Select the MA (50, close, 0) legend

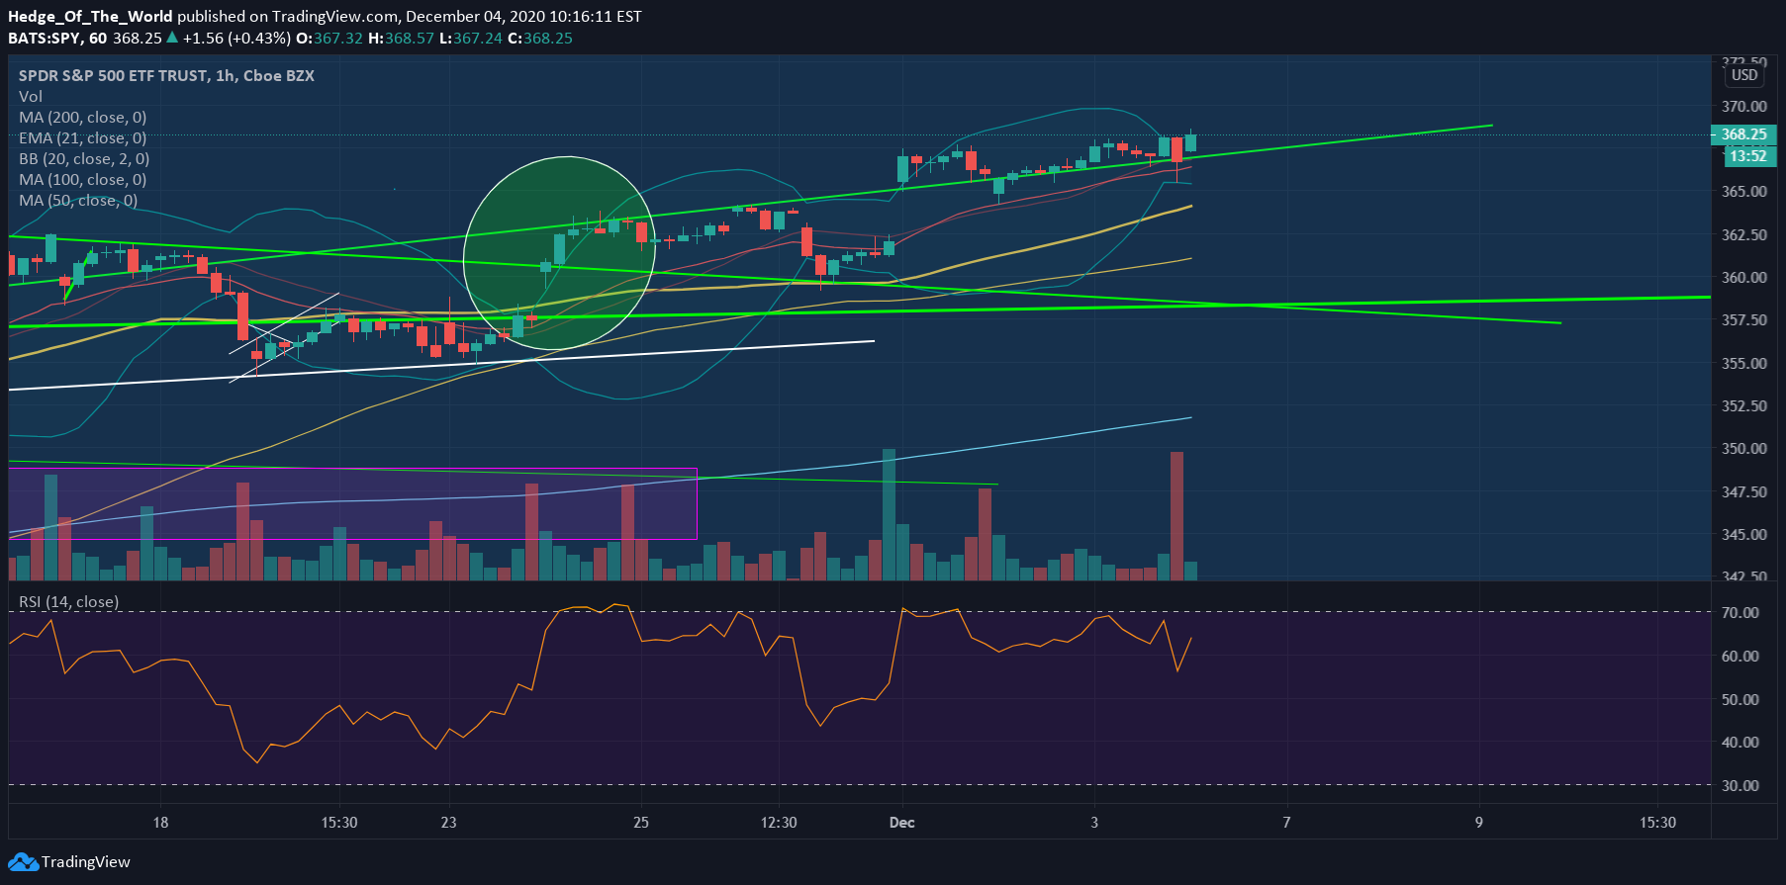tap(78, 201)
